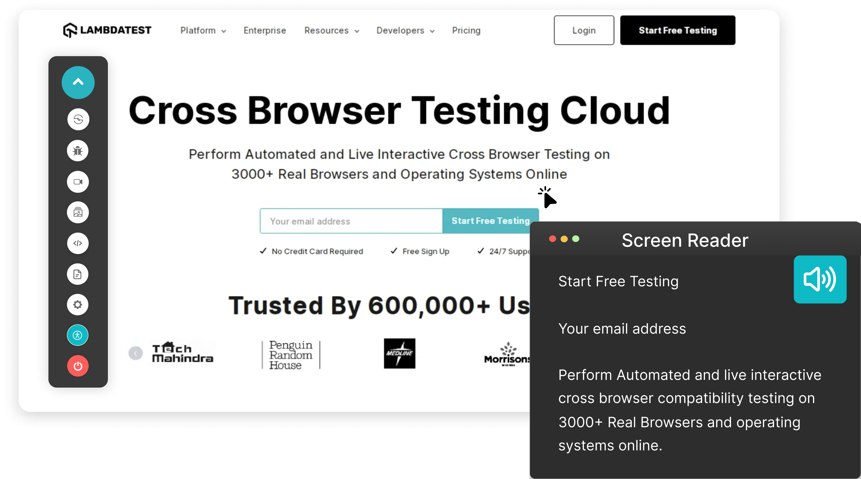Image resolution: width=861 pixels, height=479 pixels.
Task: Toggle the accessibility widget
Action: (x=78, y=335)
